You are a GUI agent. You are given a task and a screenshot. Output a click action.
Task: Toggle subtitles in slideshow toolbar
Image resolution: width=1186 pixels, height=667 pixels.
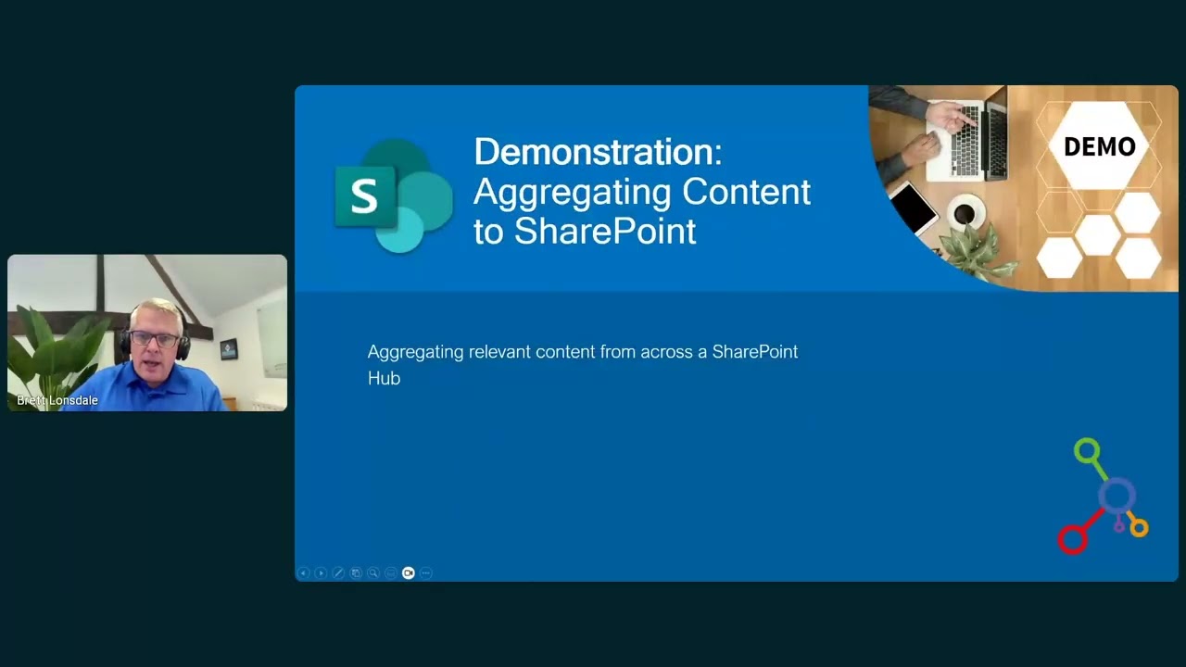pyautogui.click(x=391, y=573)
